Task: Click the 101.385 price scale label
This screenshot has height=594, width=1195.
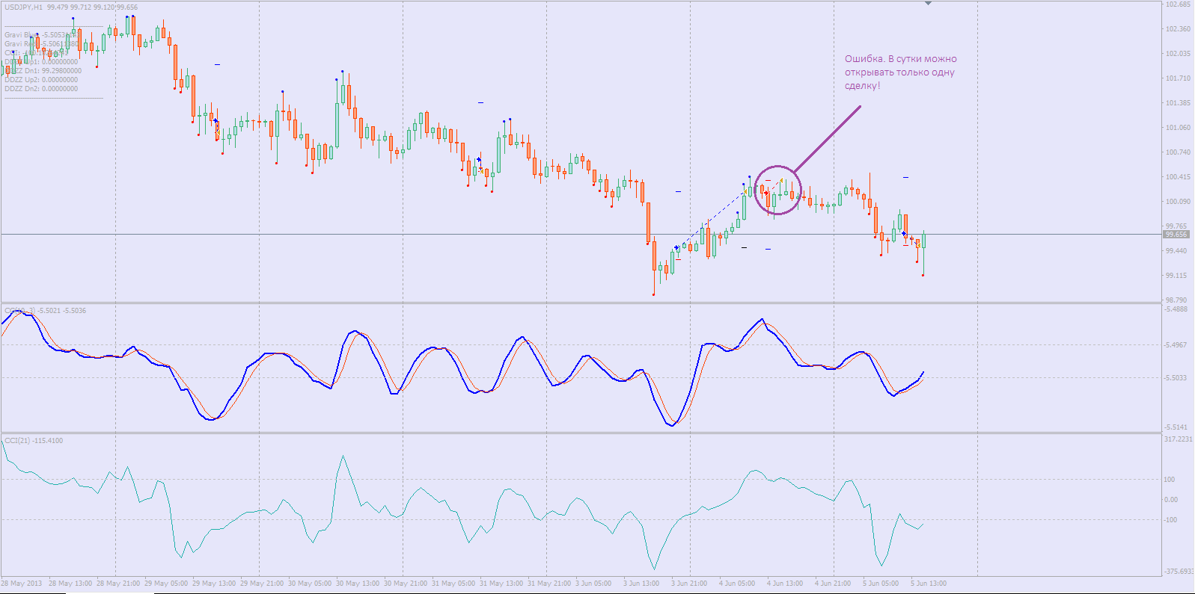Action: [1178, 103]
